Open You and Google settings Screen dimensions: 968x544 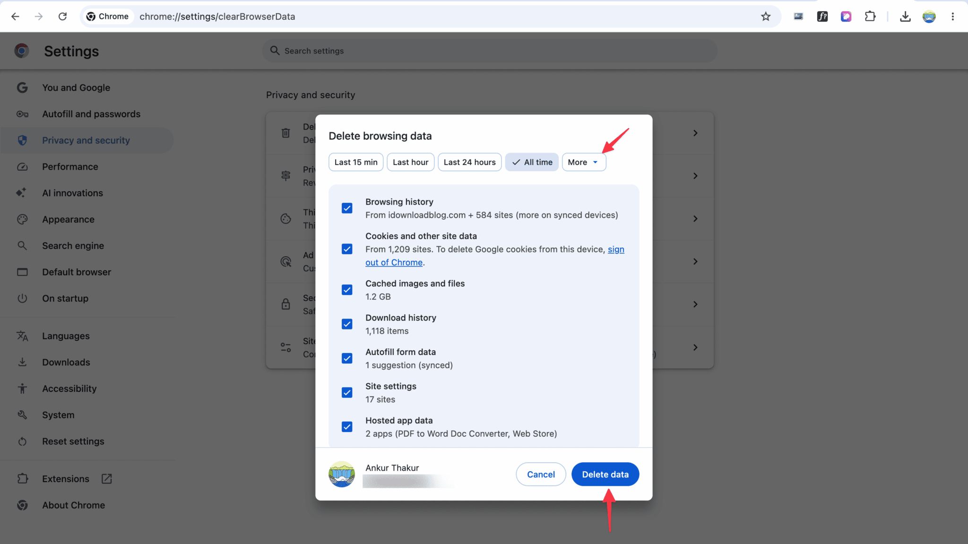tap(76, 87)
